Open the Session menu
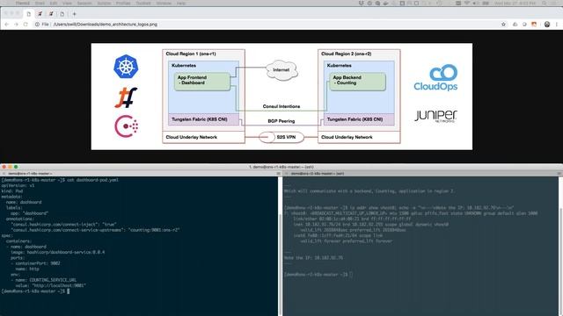This screenshot has height=316, width=563. (x=84, y=4)
